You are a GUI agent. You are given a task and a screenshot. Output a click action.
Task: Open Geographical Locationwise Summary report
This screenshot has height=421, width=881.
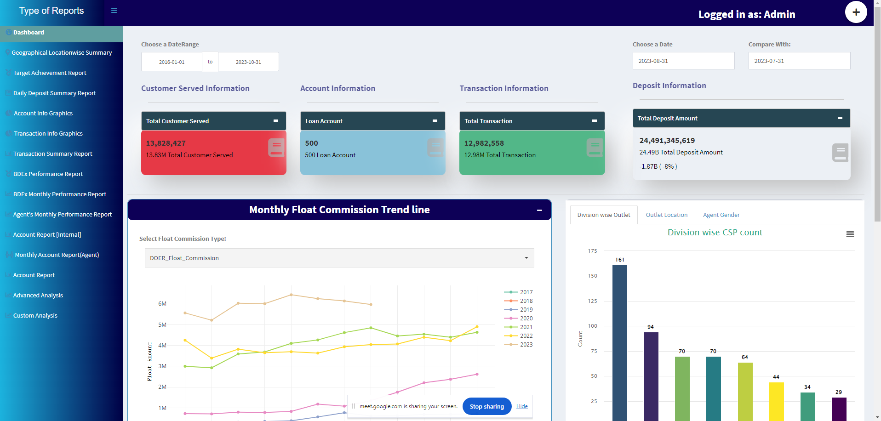click(61, 52)
